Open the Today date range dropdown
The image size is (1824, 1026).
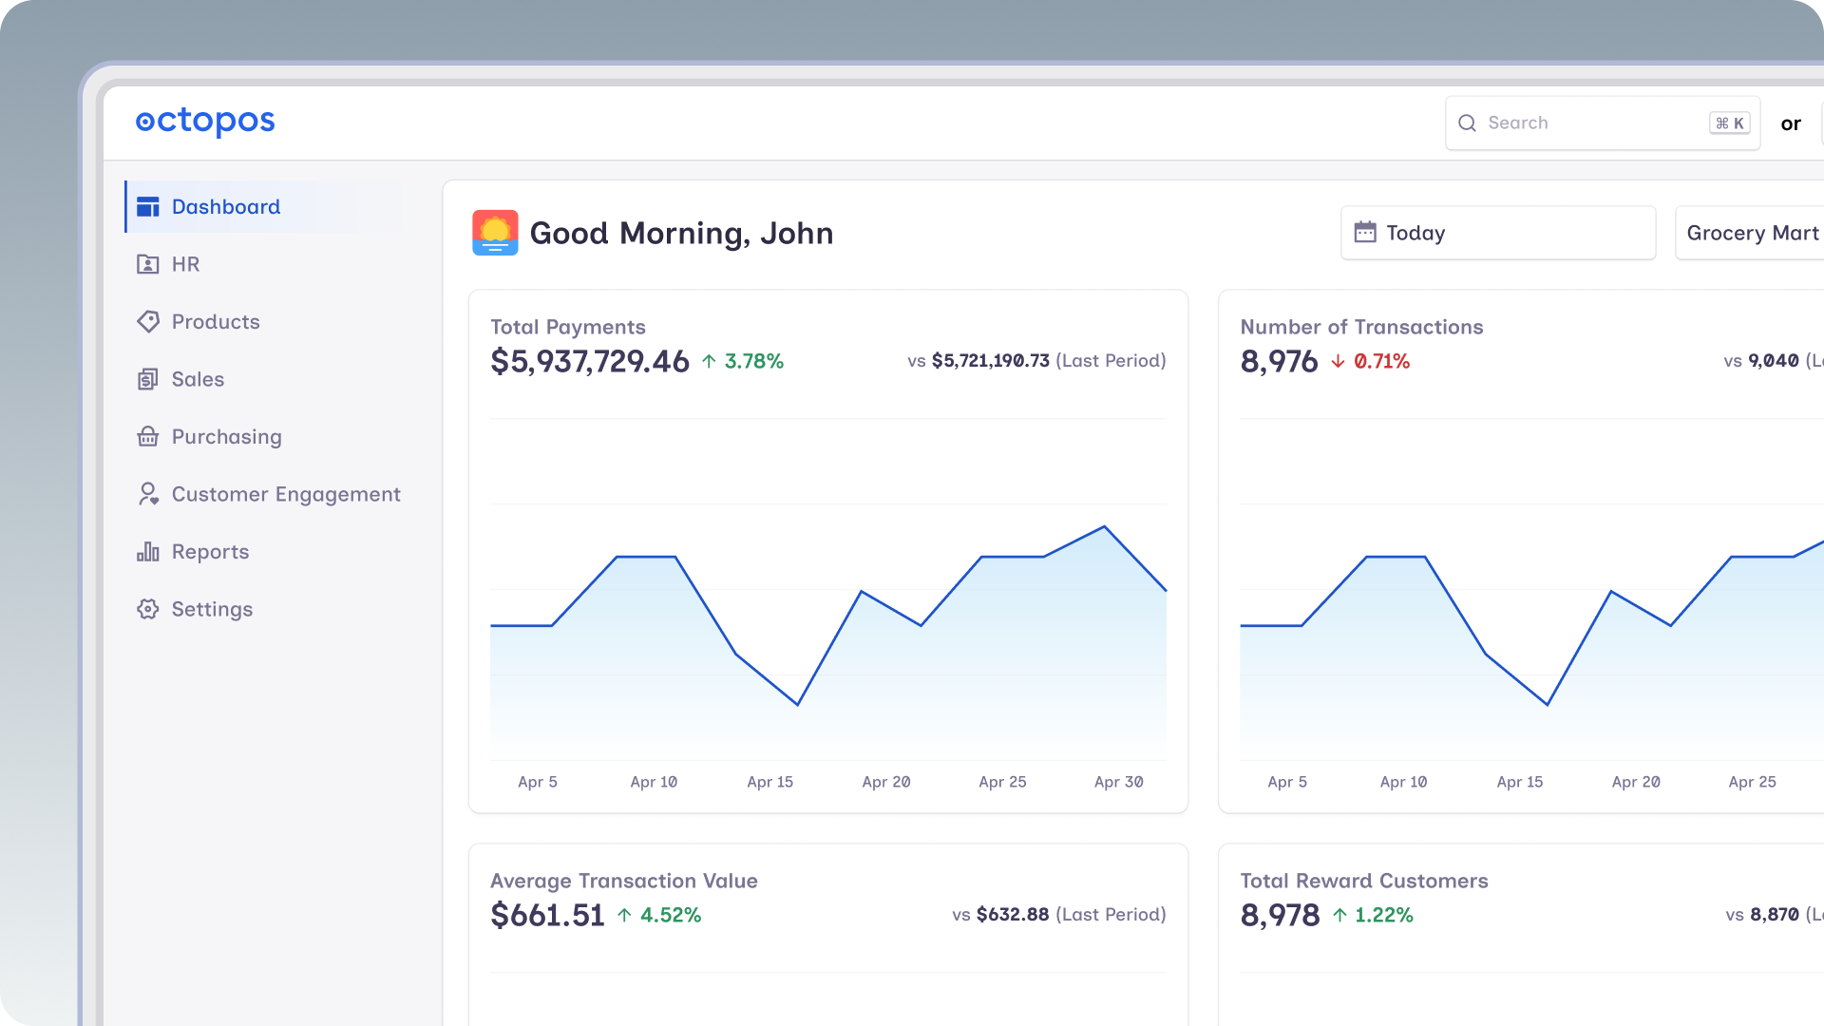1498,233
